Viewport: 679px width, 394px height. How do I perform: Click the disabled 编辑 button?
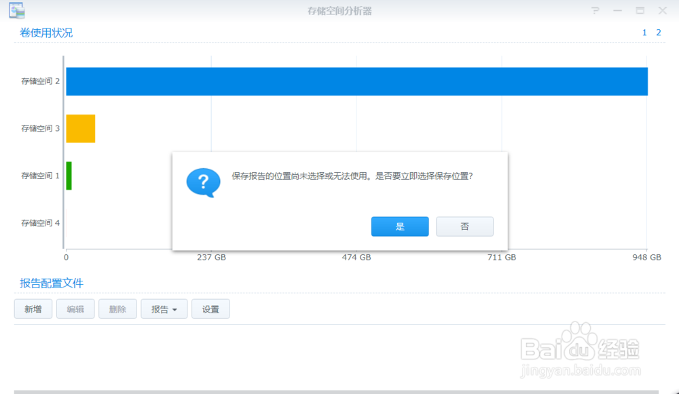(75, 309)
